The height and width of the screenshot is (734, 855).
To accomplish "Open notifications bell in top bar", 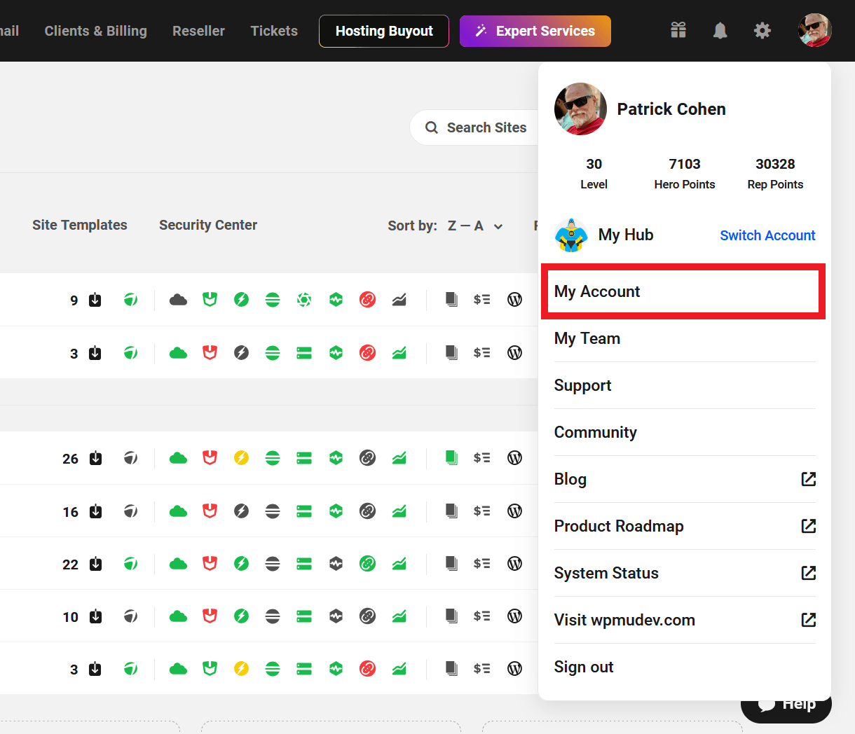I will pos(720,30).
